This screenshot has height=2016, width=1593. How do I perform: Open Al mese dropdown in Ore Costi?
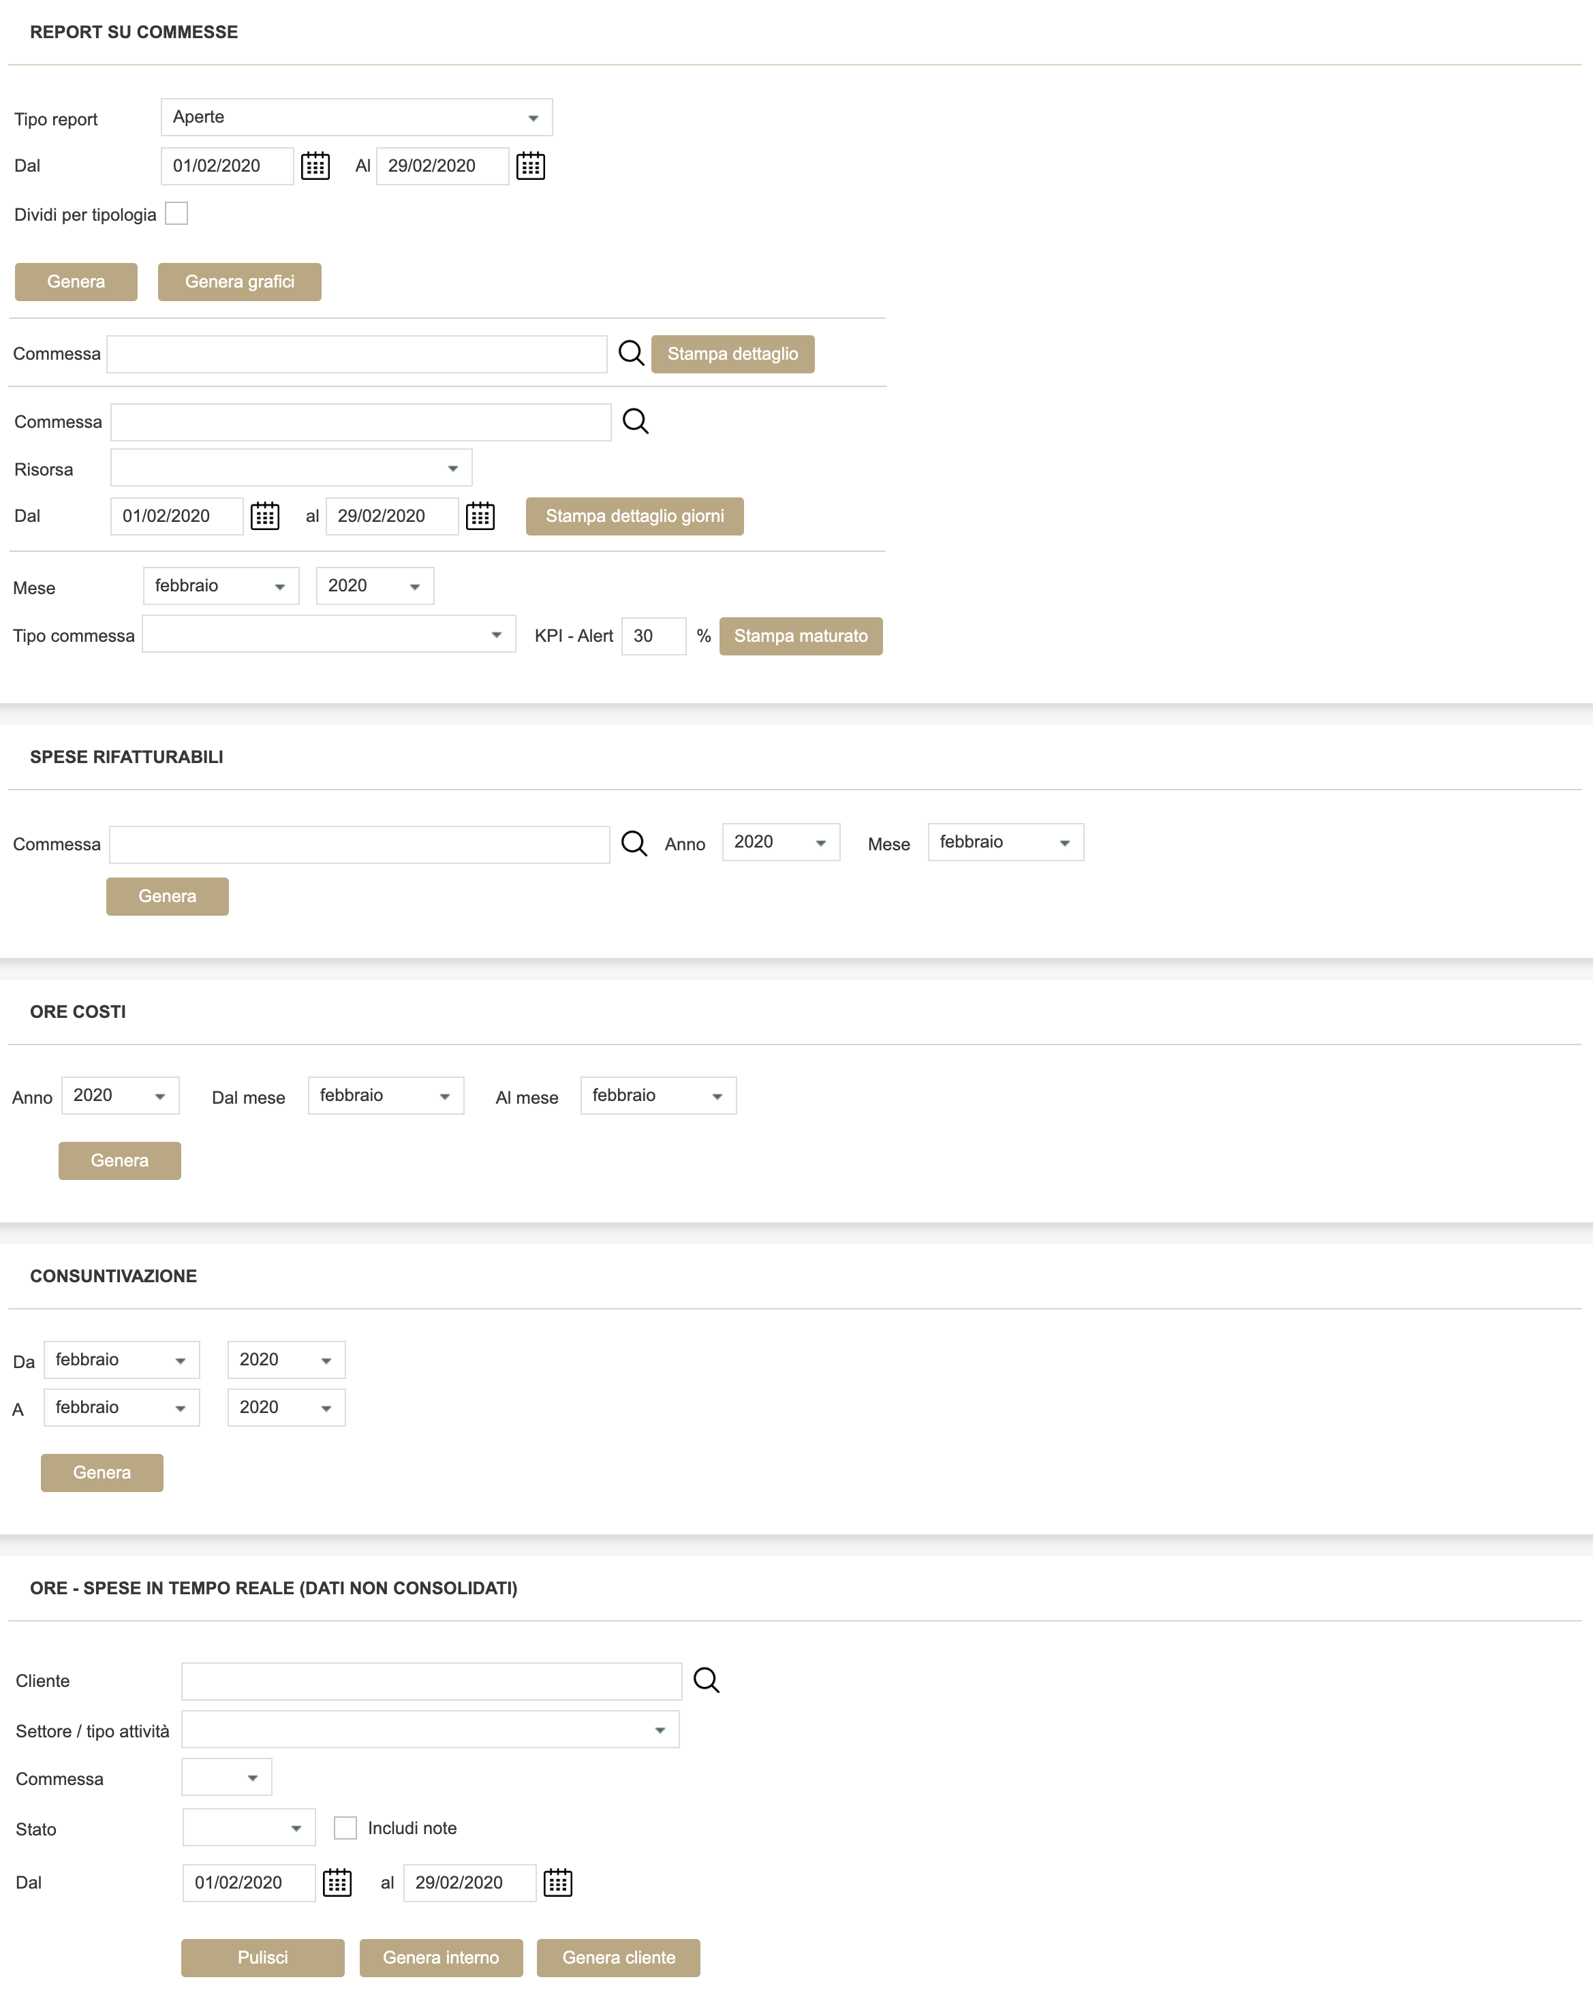click(x=658, y=1096)
